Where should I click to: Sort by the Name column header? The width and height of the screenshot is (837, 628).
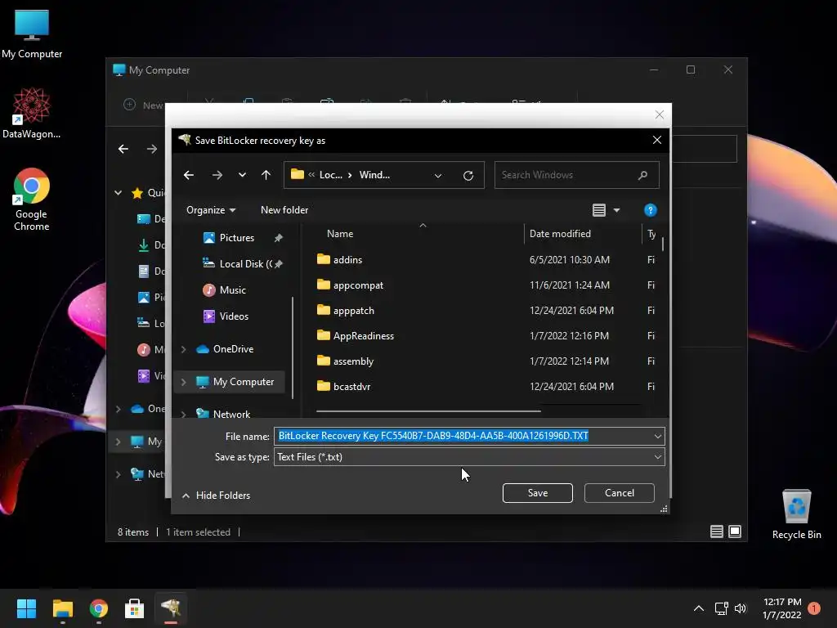coord(340,234)
